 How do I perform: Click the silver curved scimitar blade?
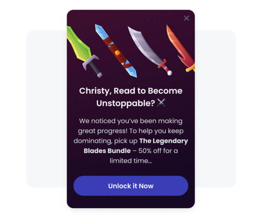coord(150,50)
